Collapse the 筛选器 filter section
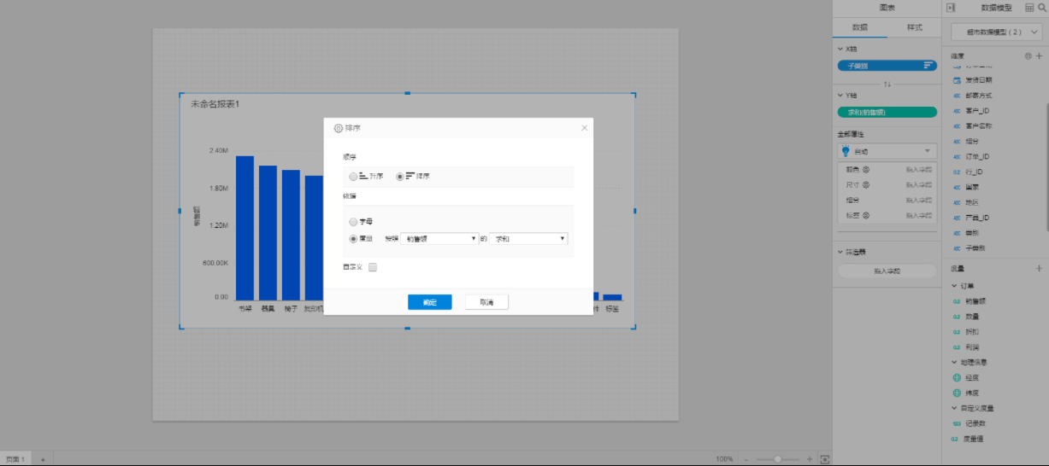Image resolution: width=1049 pixels, height=466 pixels. [x=840, y=252]
